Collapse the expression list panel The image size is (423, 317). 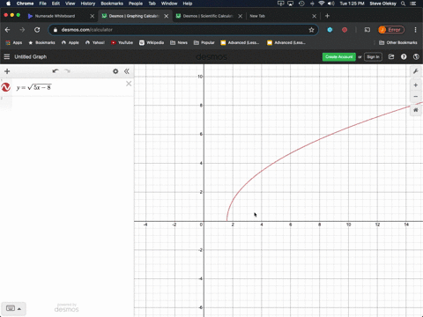point(127,71)
